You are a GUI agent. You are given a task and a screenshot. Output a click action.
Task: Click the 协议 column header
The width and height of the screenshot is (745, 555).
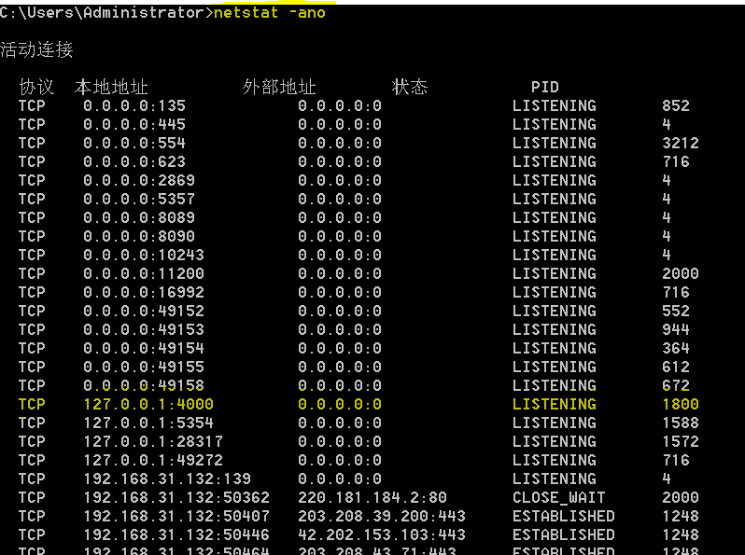(x=36, y=88)
